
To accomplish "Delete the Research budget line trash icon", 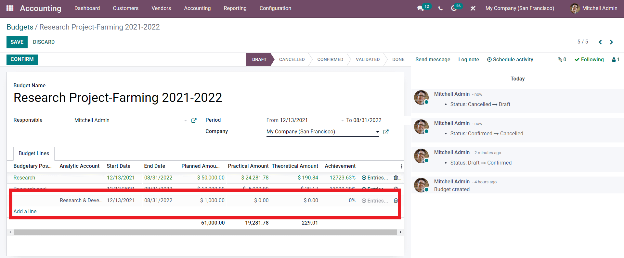I will point(396,178).
